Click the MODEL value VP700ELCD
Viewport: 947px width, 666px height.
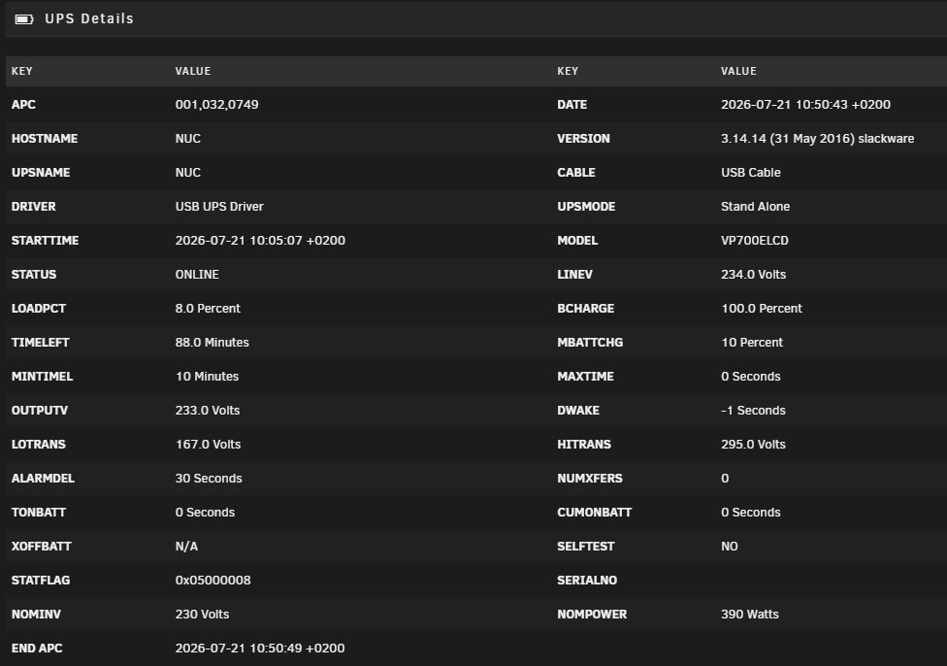tap(754, 241)
